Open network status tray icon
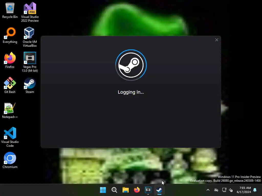This screenshot has height=196, width=262. [x=224, y=190]
